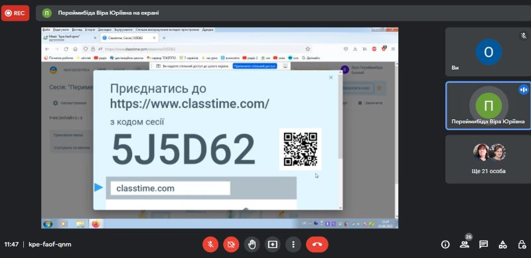Viewport: 531px width, 258px height.
Task: Open the Windows Start menu orb
Action: click(x=48, y=224)
